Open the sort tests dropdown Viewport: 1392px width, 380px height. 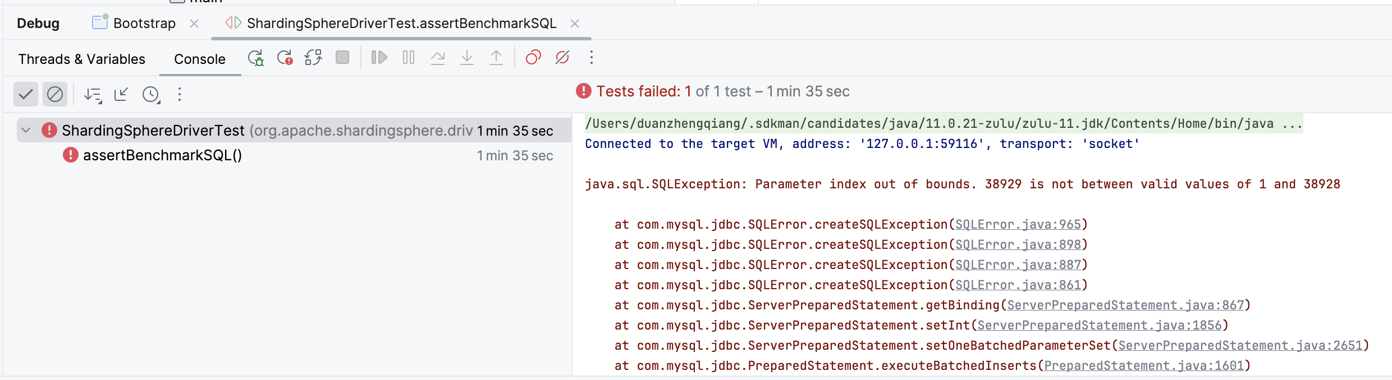point(93,95)
